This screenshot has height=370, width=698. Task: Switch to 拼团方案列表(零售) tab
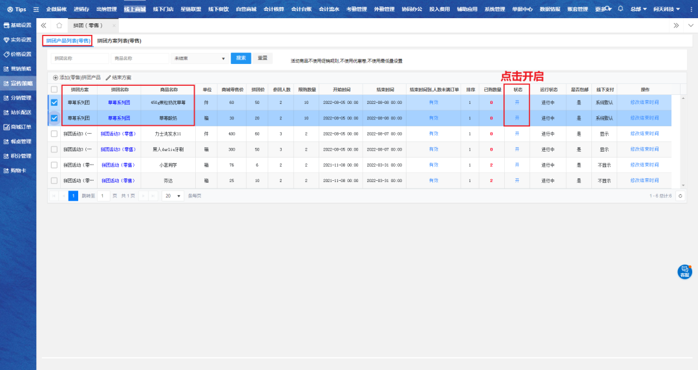pyautogui.click(x=119, y=41)
